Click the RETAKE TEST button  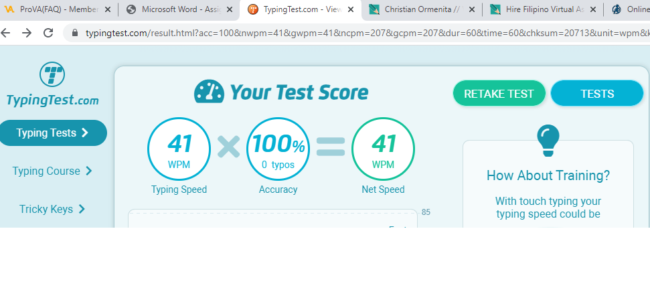point(499,94)
